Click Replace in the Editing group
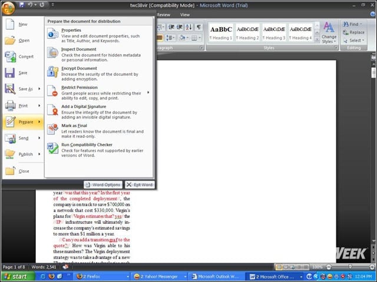377x282 pixels. click(354, 32)
